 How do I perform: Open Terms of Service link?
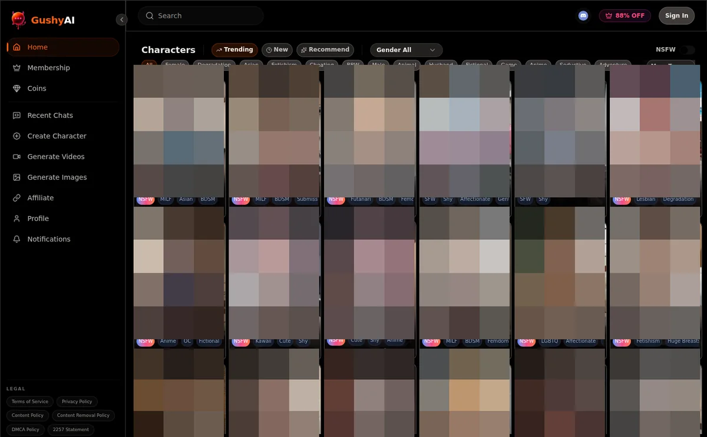[30, 402]
